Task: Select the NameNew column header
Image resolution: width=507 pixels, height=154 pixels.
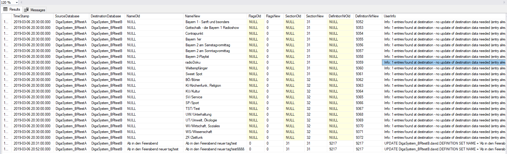Action: click(193, 16)
